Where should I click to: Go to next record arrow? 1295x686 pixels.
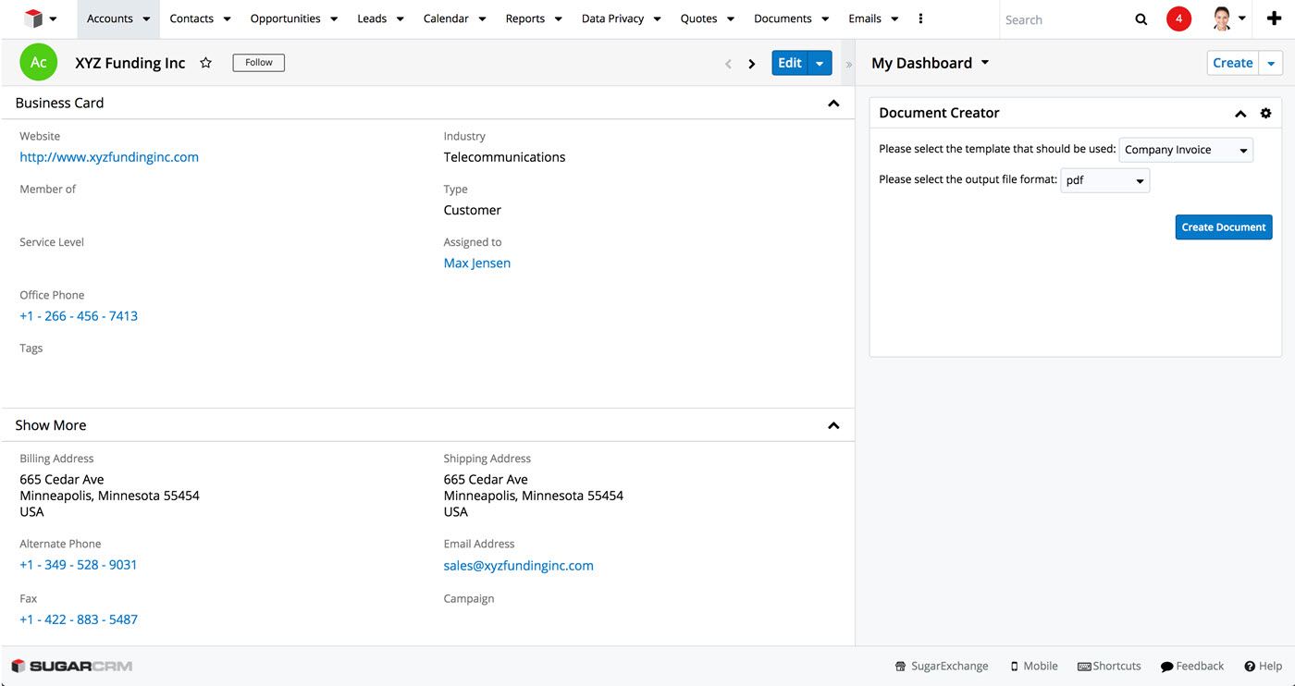tap(752, 64)
